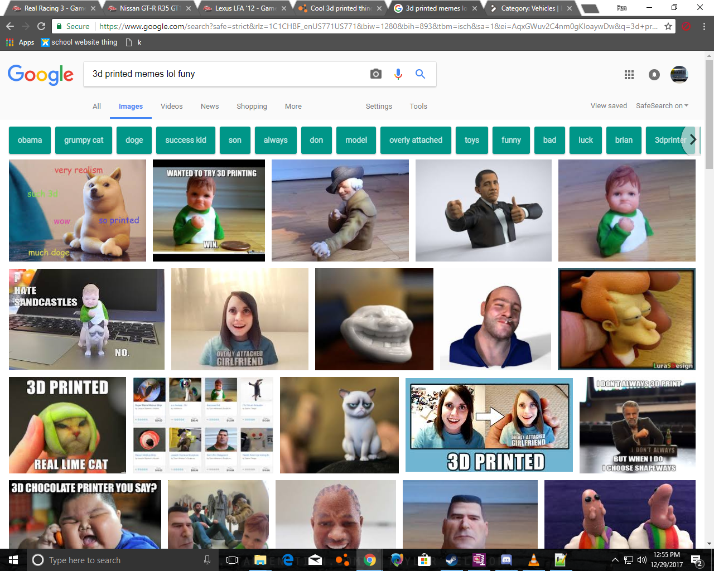Bookmark this page with star icon
The width and height of the screenshot is (714, 571).
pyautogui.click(x=668, y=26)
